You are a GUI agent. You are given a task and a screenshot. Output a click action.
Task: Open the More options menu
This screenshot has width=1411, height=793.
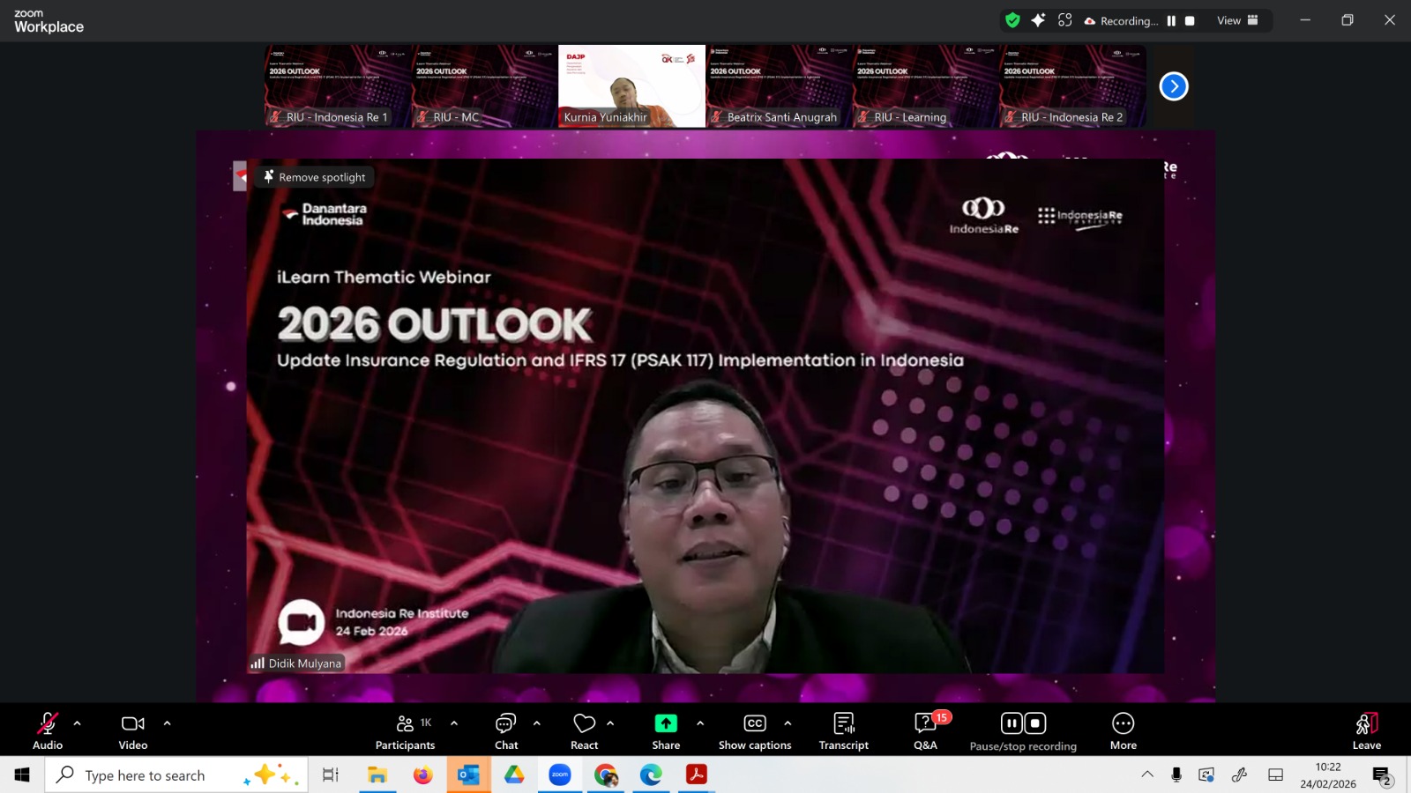click(1123, 730)
